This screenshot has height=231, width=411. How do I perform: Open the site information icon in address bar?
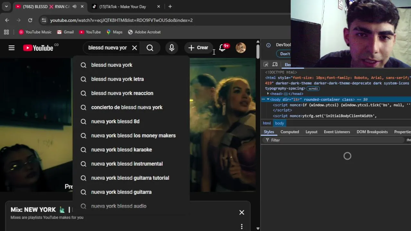click(x=44, y=20)
